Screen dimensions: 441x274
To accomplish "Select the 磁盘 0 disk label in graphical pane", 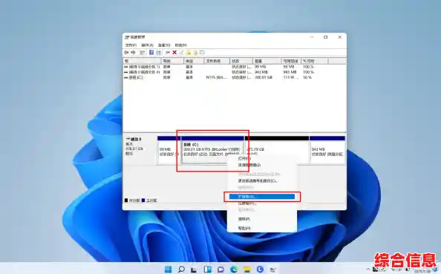I will tap(140, 150).
